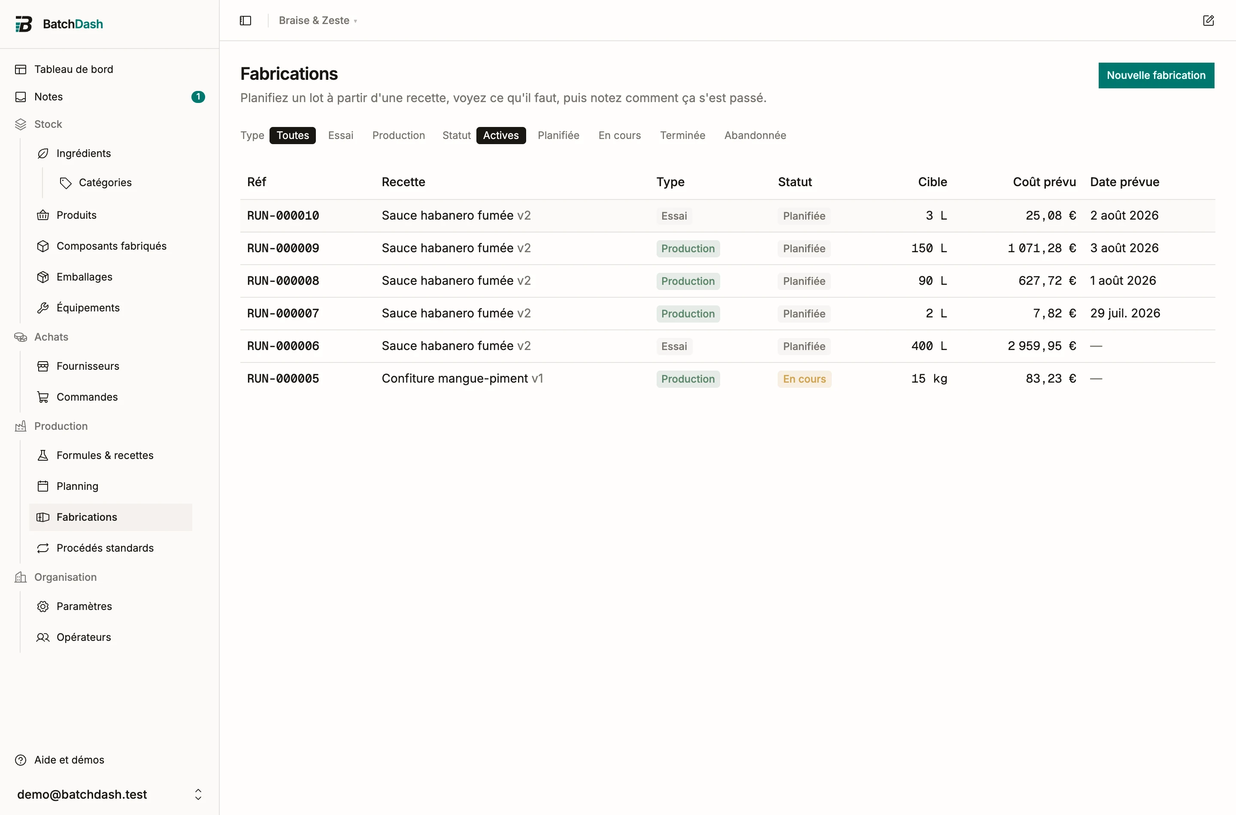This screenshot has height=815, width=1236.
Task: Click the Date prévue column header
Action: pos(1124,182)
